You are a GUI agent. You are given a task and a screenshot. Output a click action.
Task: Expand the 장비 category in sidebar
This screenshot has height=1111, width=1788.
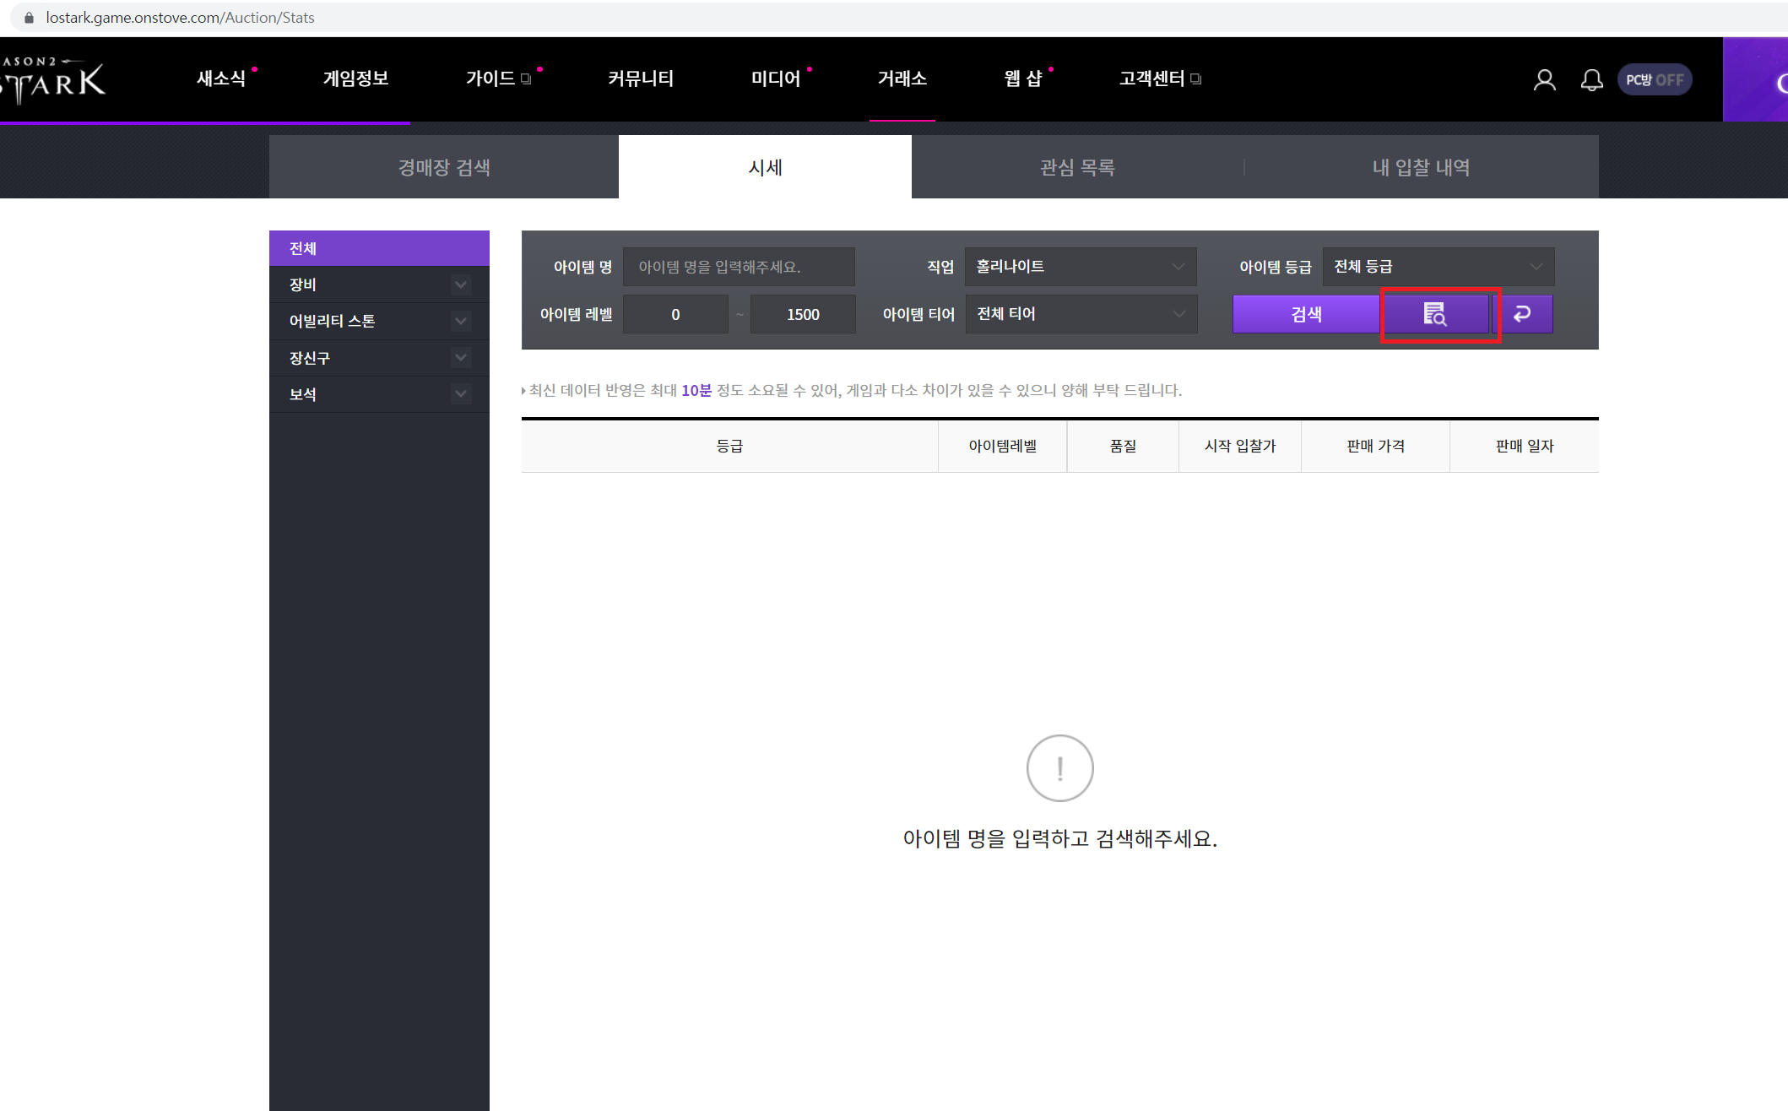[460, 285]
